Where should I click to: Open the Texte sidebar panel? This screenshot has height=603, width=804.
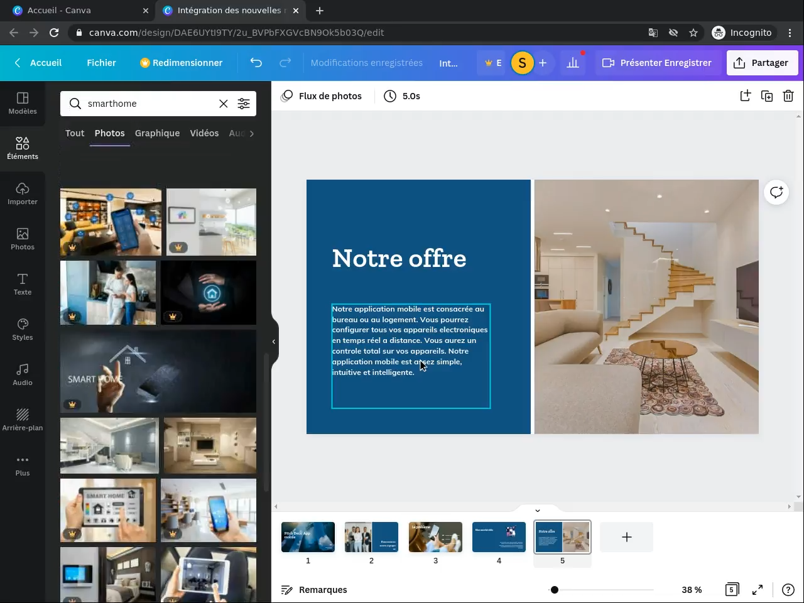click(x=23, y=284)
